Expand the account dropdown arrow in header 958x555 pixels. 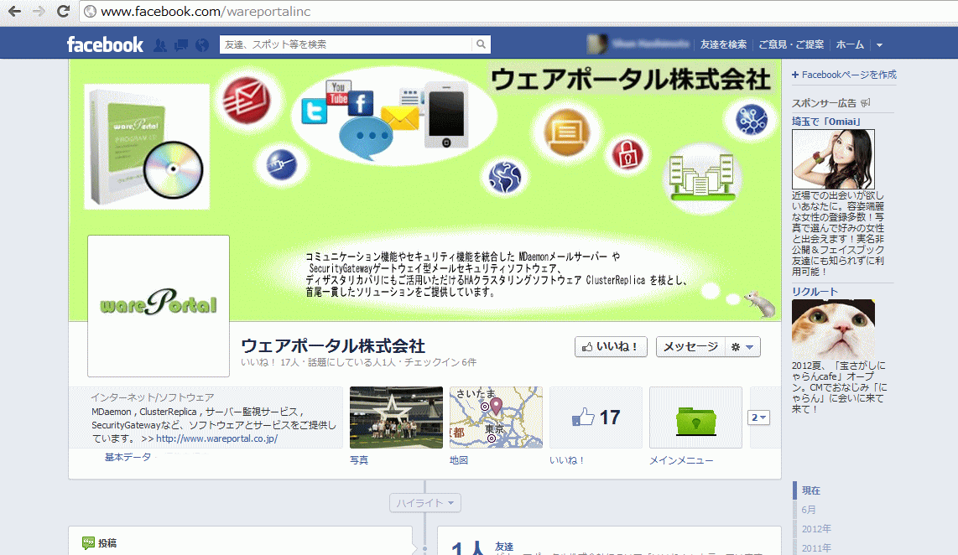(879, 45)
